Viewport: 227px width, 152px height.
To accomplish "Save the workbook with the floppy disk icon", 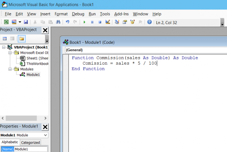I will pyautogui.click(x=26, y=22).
